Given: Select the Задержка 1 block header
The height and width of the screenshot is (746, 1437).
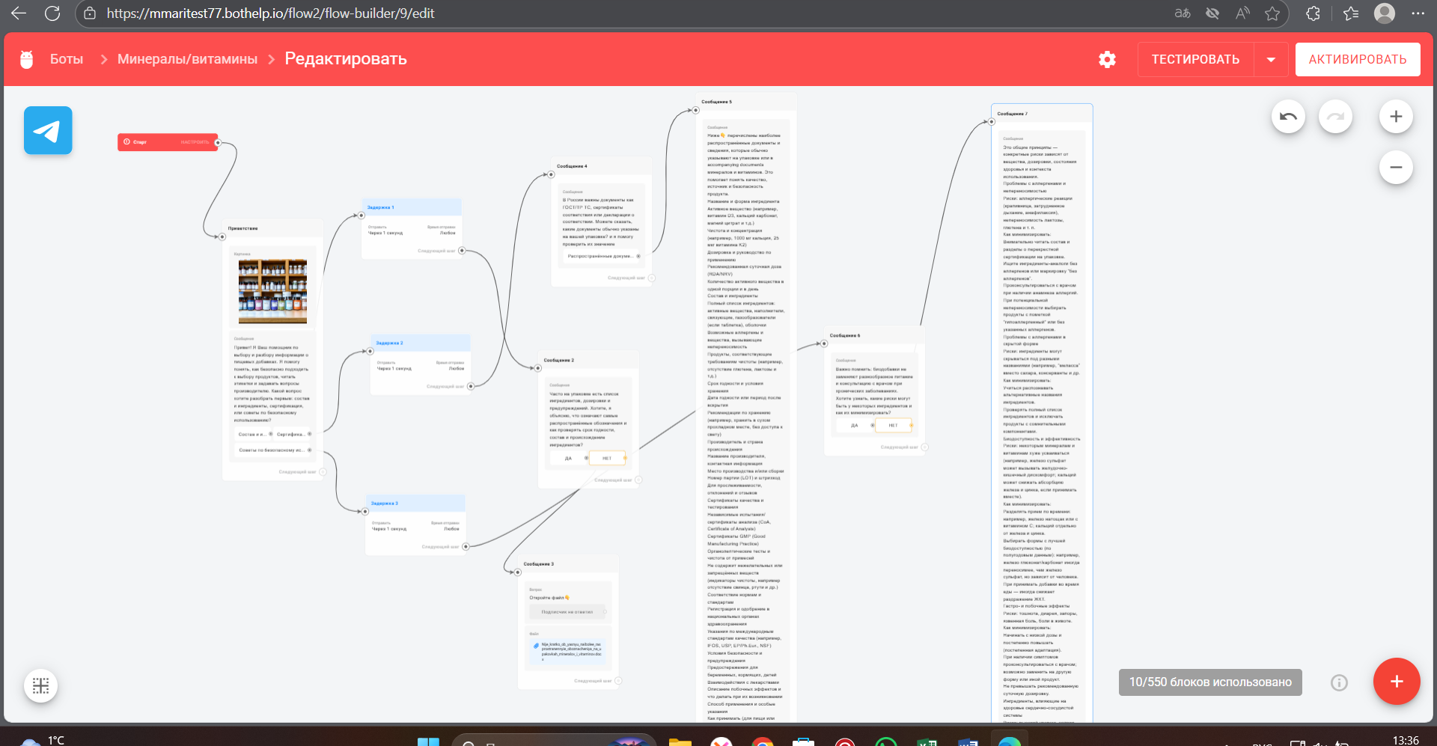Looking at the screenshot, I should click(411, 207).
